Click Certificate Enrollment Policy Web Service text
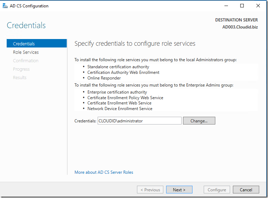This screenshot has height=198, width=268. [x=125, y=98]
